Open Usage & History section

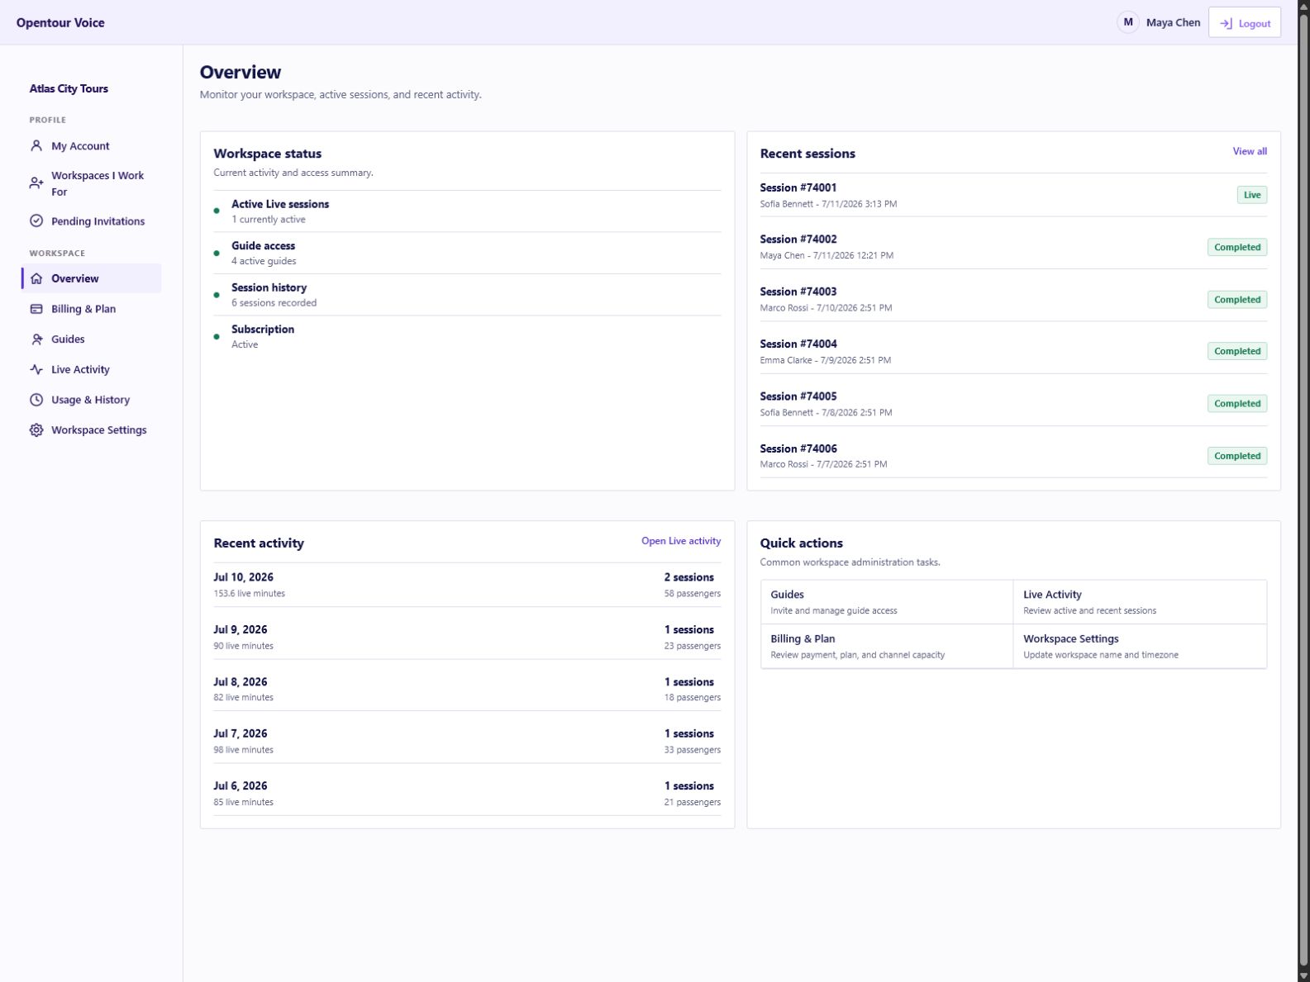92,400
